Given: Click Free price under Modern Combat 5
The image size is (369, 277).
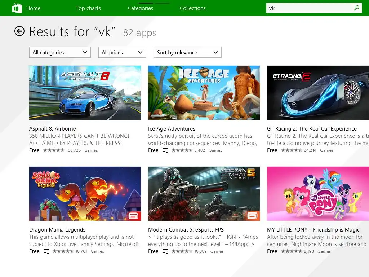Looking at the screenshot, I should click(x=153, y=251).
